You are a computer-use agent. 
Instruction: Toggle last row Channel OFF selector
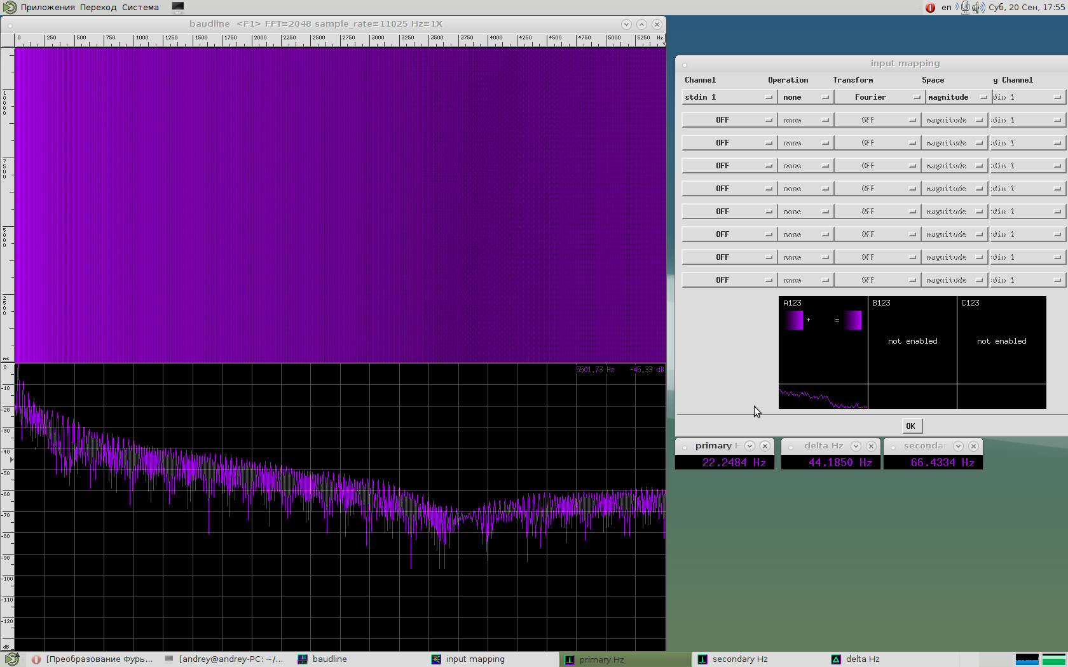click(729, 280)
